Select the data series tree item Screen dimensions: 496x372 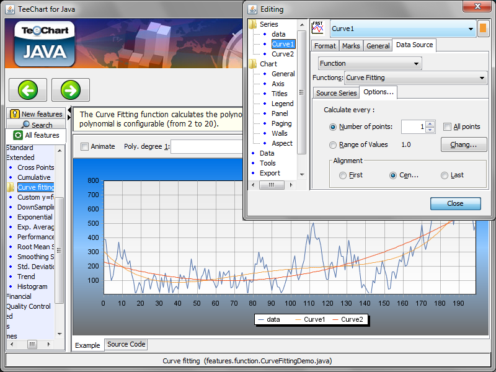point(278,34)
